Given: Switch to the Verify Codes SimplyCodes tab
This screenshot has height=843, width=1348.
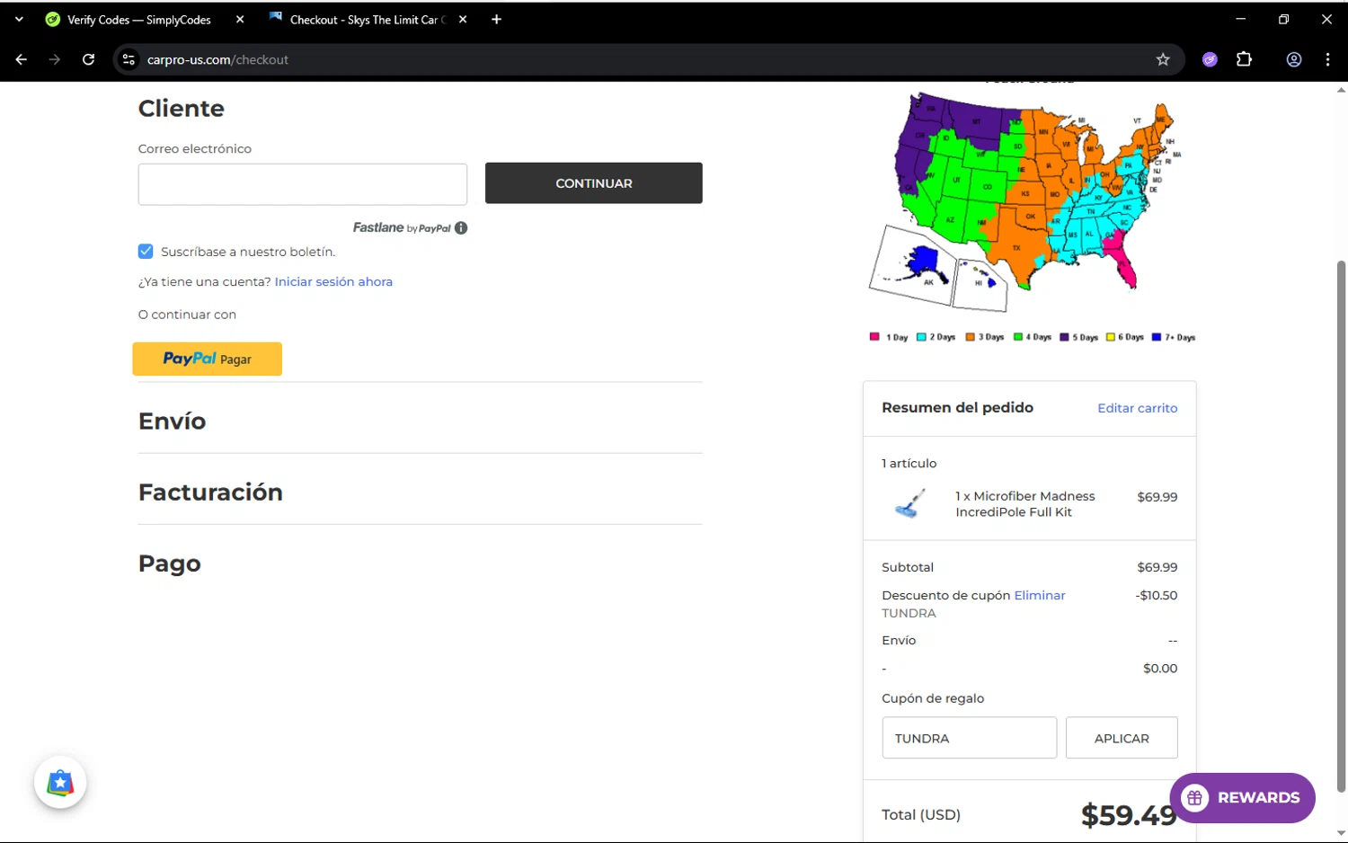Looking at the screenshot, I should tap(139, 20).
